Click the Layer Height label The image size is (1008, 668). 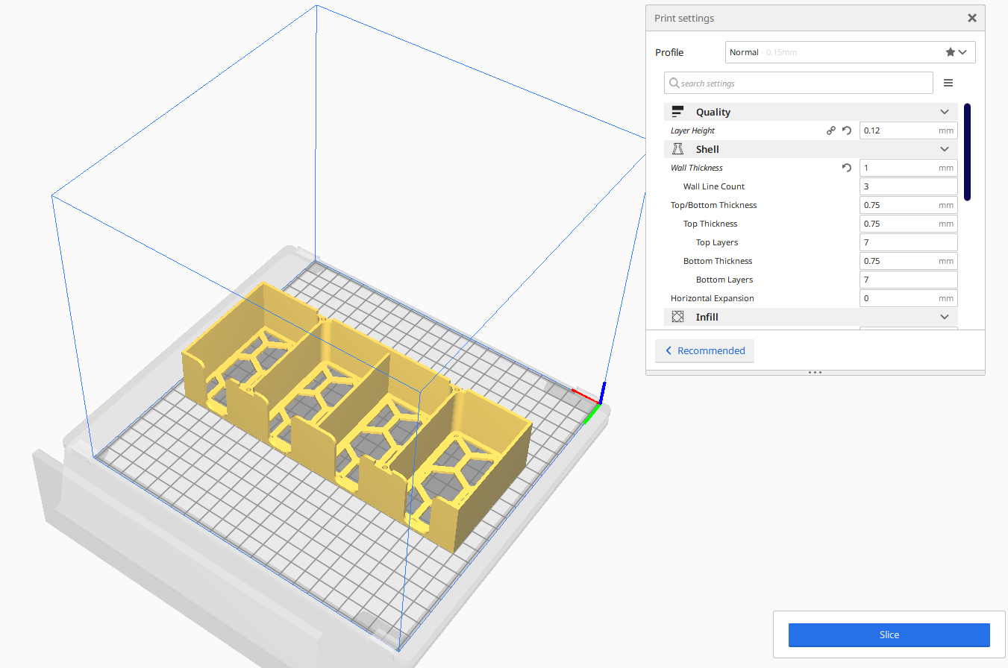tap(692, 130)
